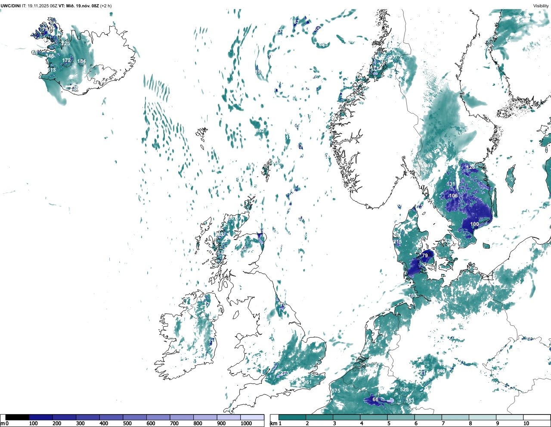Click the 'Visibility' title in the top corner
Screen dimensions: 551x427
click(x=541, y=6)
